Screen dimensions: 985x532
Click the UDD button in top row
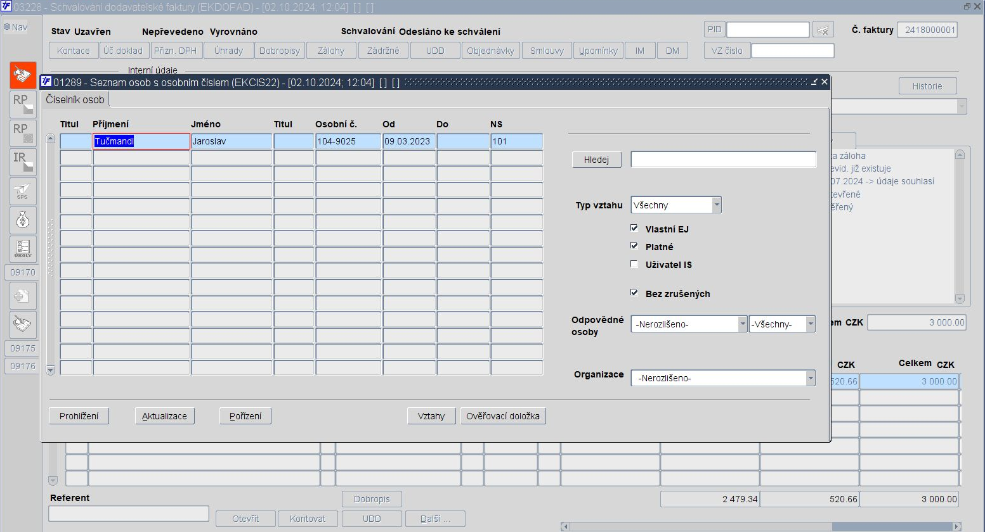pos(435,51)
